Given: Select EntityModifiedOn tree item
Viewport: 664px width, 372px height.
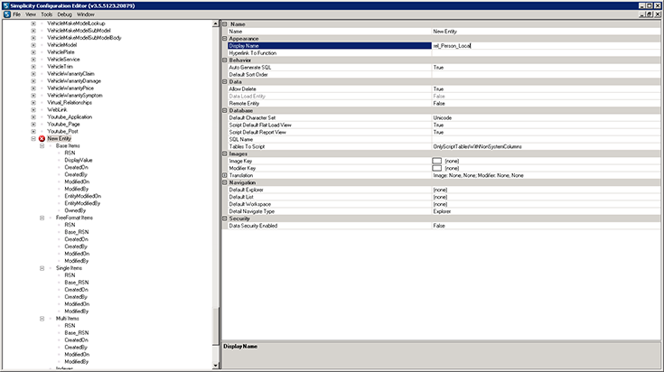Looking at the screenshot, I should pos(82,196).
